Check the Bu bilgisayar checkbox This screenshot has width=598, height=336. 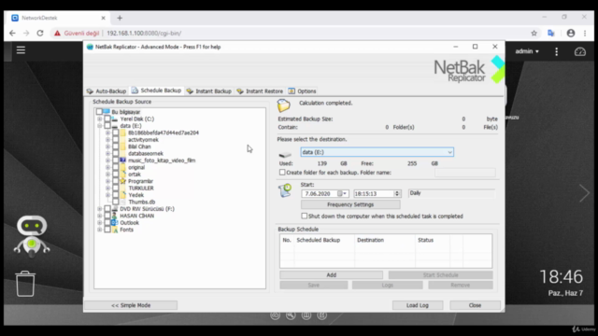[99, 112]
